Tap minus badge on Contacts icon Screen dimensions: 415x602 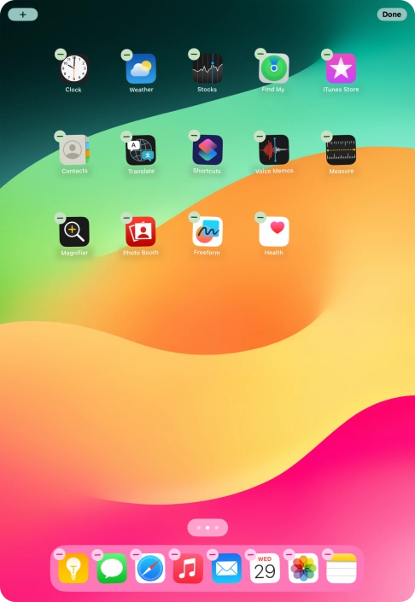[x=60, y=136]
